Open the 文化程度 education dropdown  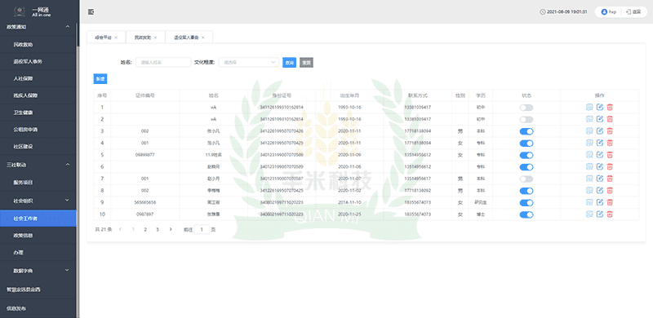(x=249, y=62)
